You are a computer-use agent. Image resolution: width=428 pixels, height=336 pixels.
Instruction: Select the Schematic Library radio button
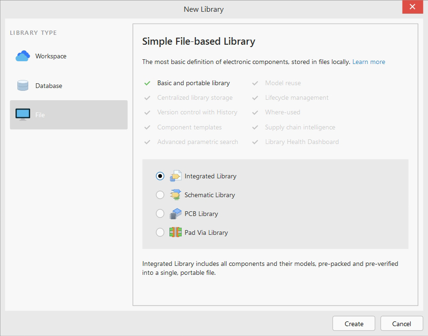160,195
